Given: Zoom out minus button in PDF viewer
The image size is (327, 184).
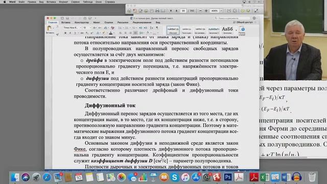Looking at the screenshot, I should coord(200,10).
